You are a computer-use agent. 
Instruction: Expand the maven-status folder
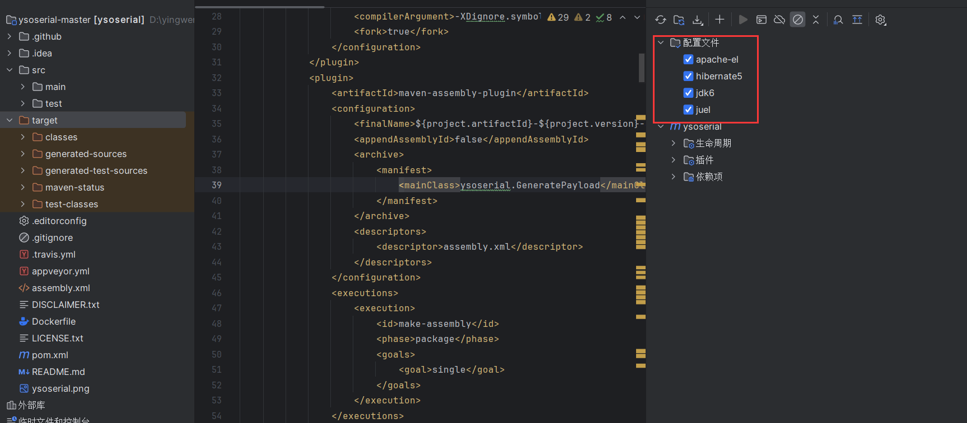[23, 187]
